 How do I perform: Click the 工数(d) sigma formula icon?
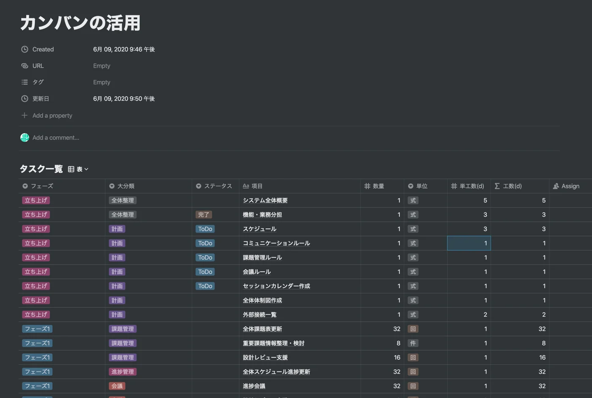coord(497,186)
